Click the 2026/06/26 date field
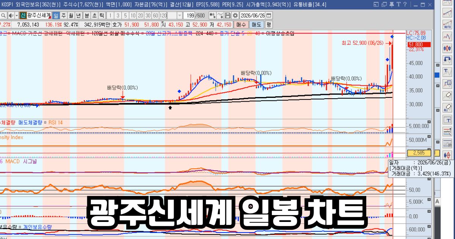 [253, 15]
